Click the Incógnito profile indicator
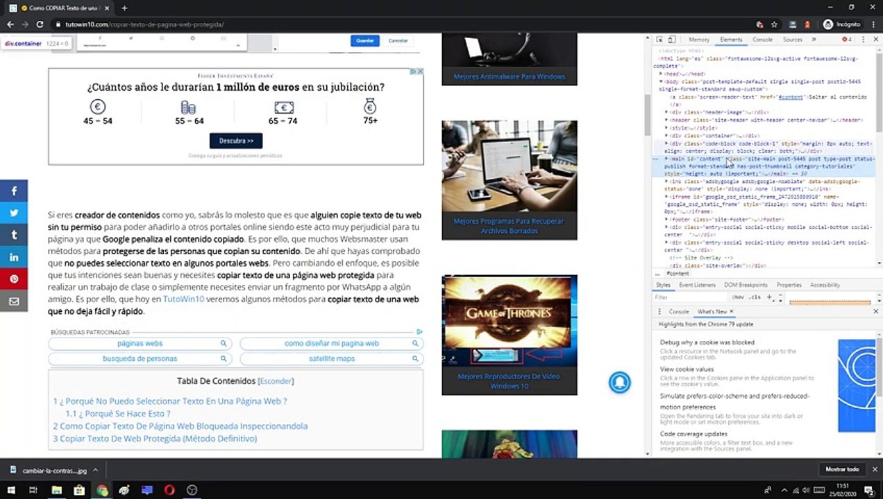The height and width of the screenshot is (499, 883). coord(841,24)
